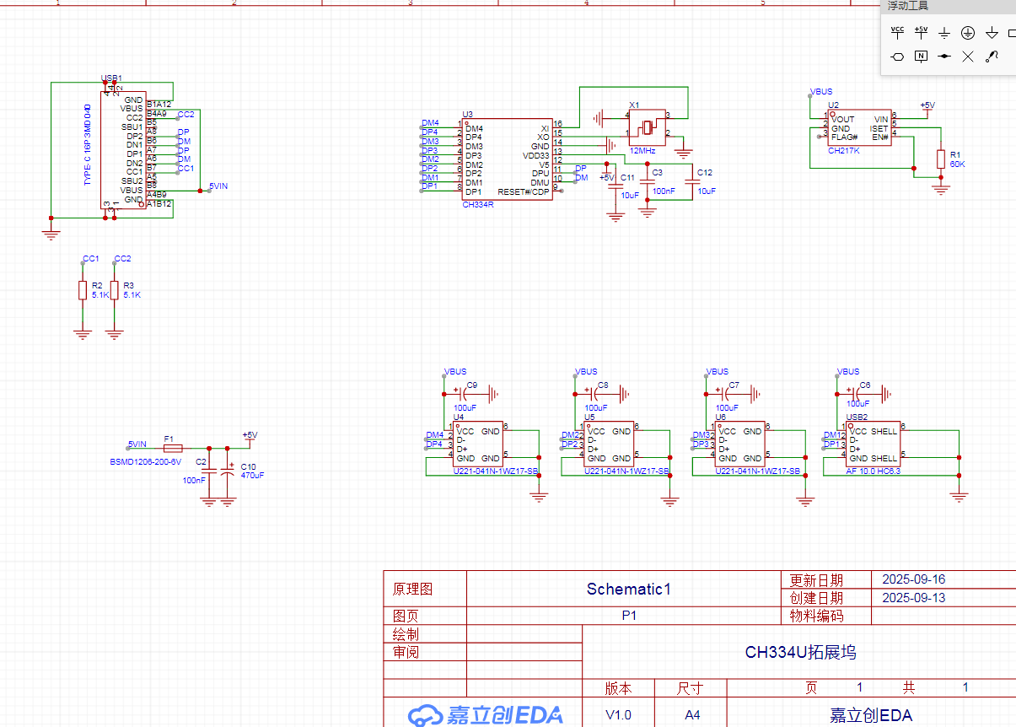Click the CH334U拓展坞 title text
The image size is (1016, 727).
coord(799,652)
